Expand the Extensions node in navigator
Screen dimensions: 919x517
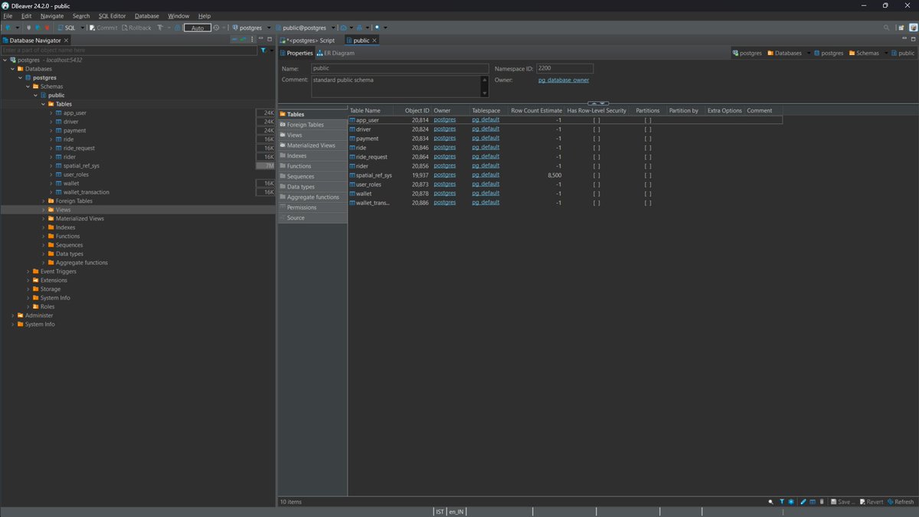[x=28, y=280]
